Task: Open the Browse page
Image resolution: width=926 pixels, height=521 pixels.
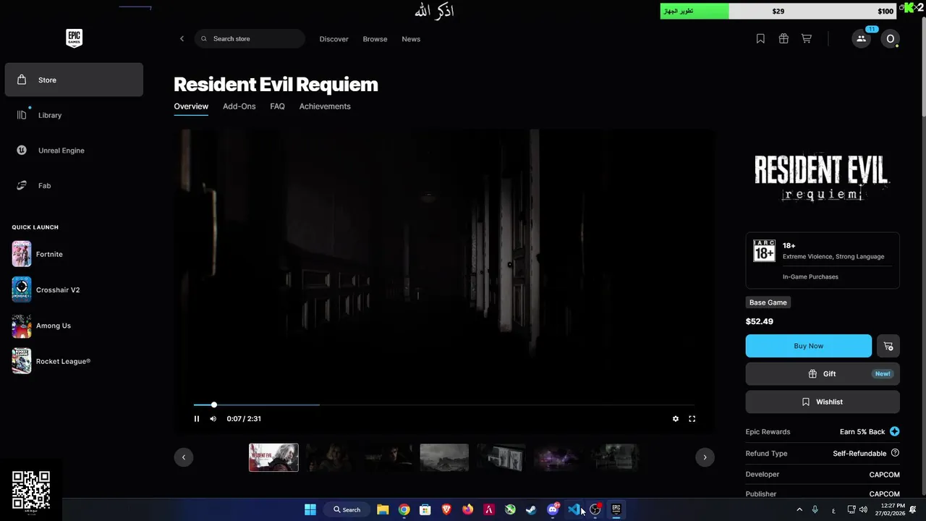Action: (375, 39)
